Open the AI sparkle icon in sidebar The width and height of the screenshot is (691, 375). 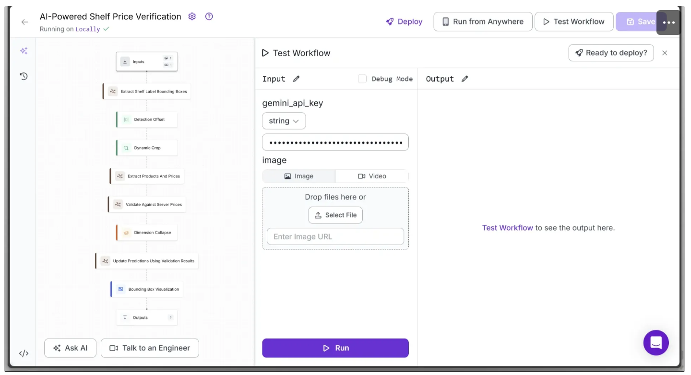[24, 50]
